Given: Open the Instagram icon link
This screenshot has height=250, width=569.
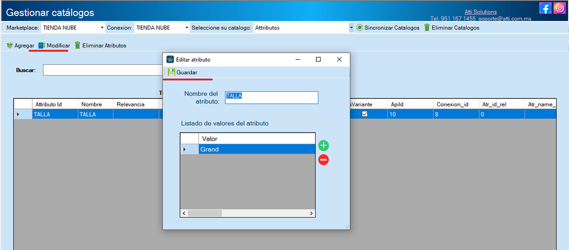Looking at the screenshot, I should tap(559, 8).
